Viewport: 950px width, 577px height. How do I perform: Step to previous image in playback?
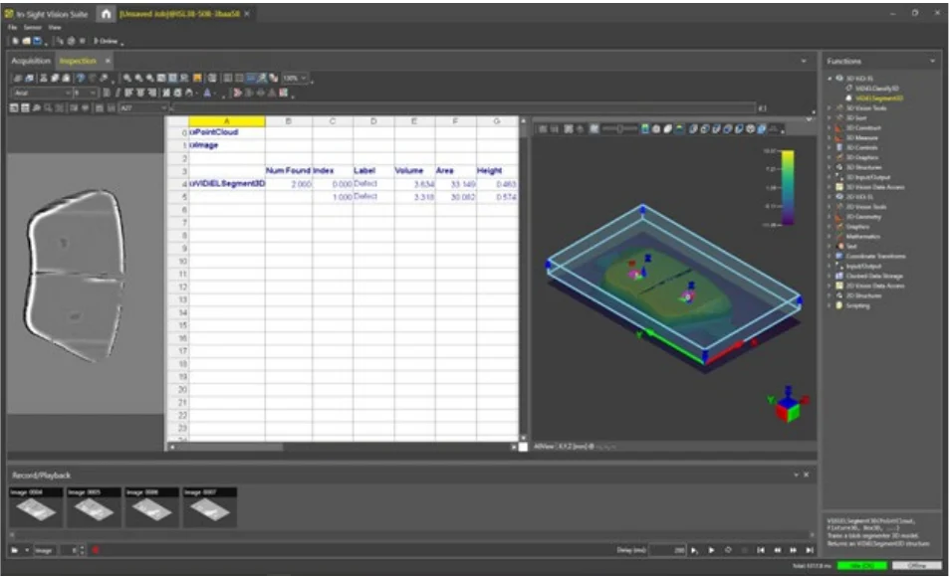pos(778,550)
